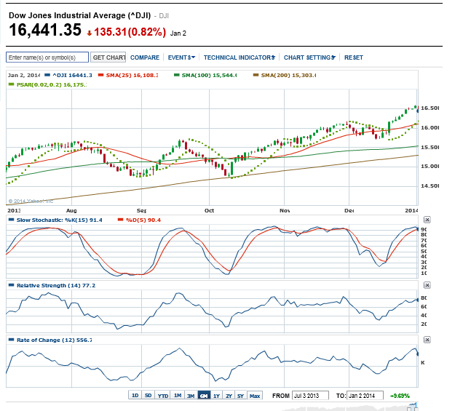The image size is (455, 411).
Task: Click the TO date field
Action: click(x=365, y=395)
